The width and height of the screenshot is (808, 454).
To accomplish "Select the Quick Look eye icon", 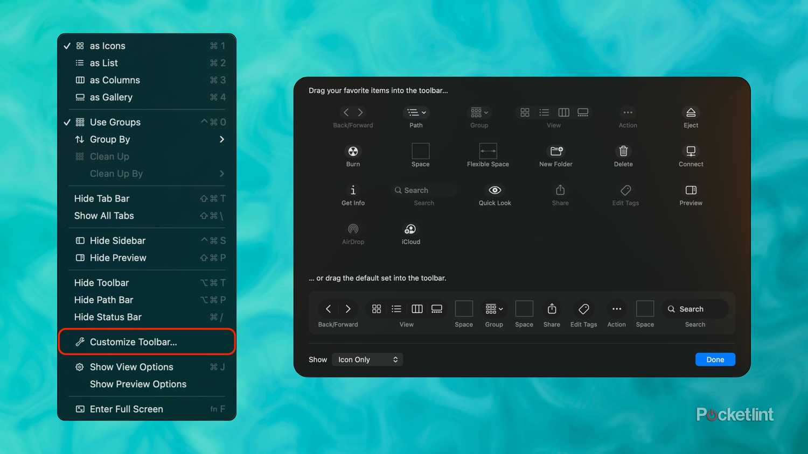I will 494,190.
